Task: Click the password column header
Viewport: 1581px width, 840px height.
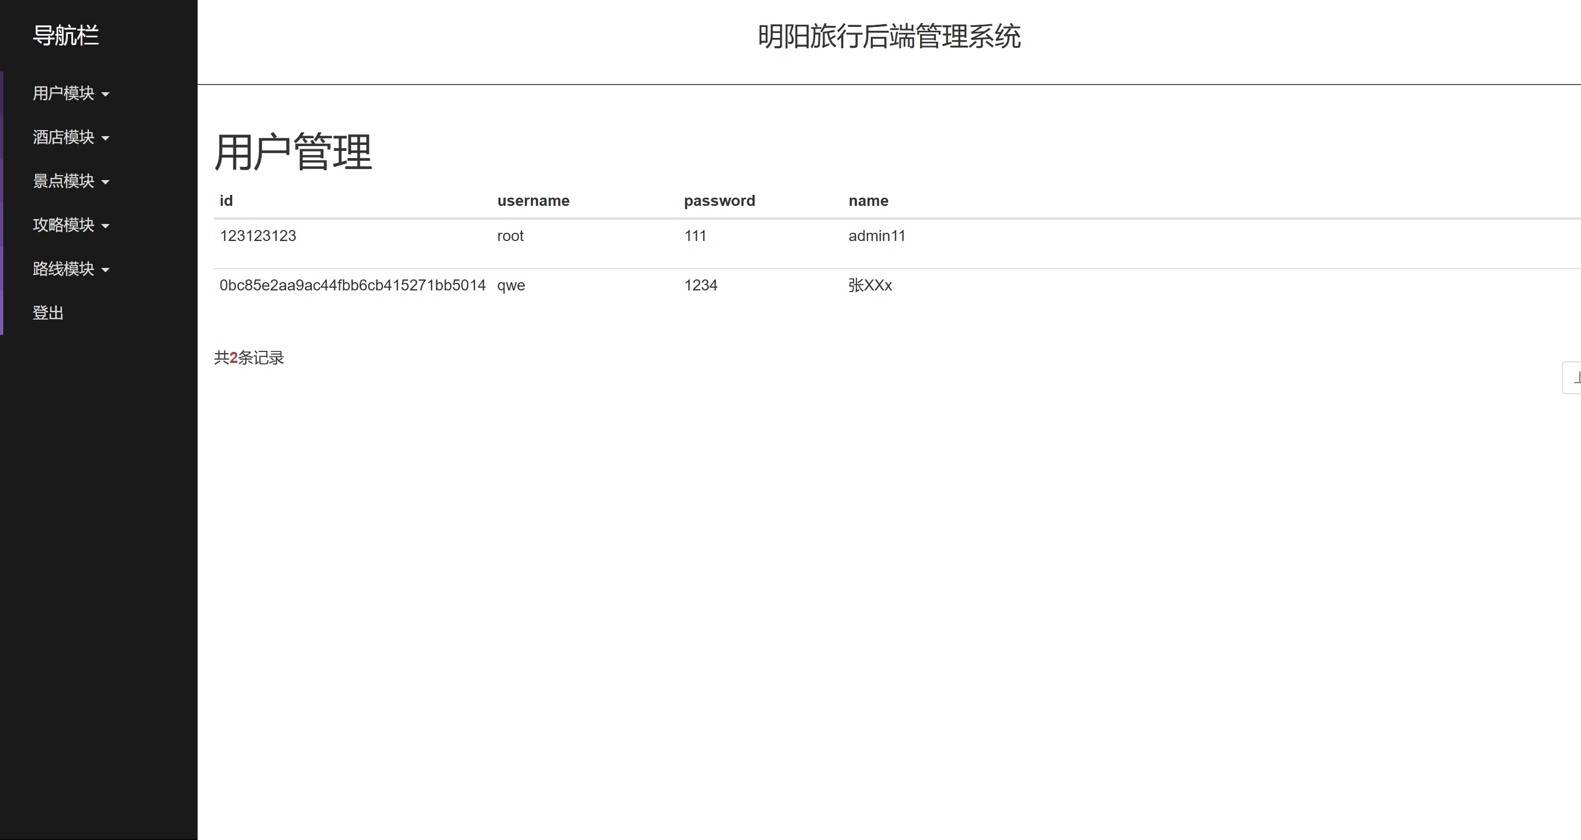Action: (719, 201)
